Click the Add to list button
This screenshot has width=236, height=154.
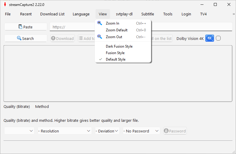pos(87,38)
